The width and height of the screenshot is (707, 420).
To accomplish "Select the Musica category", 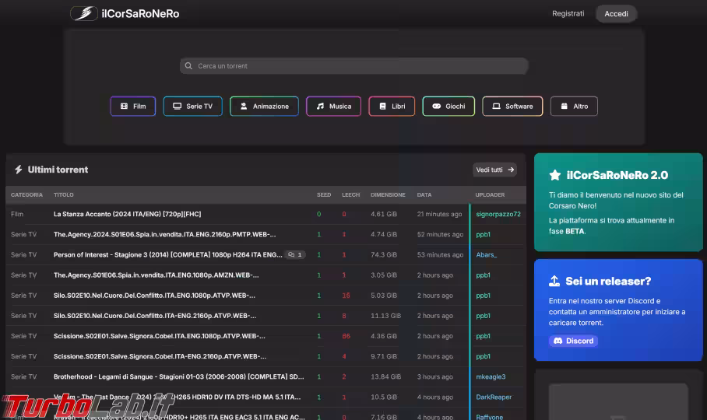I will (334, 107).
